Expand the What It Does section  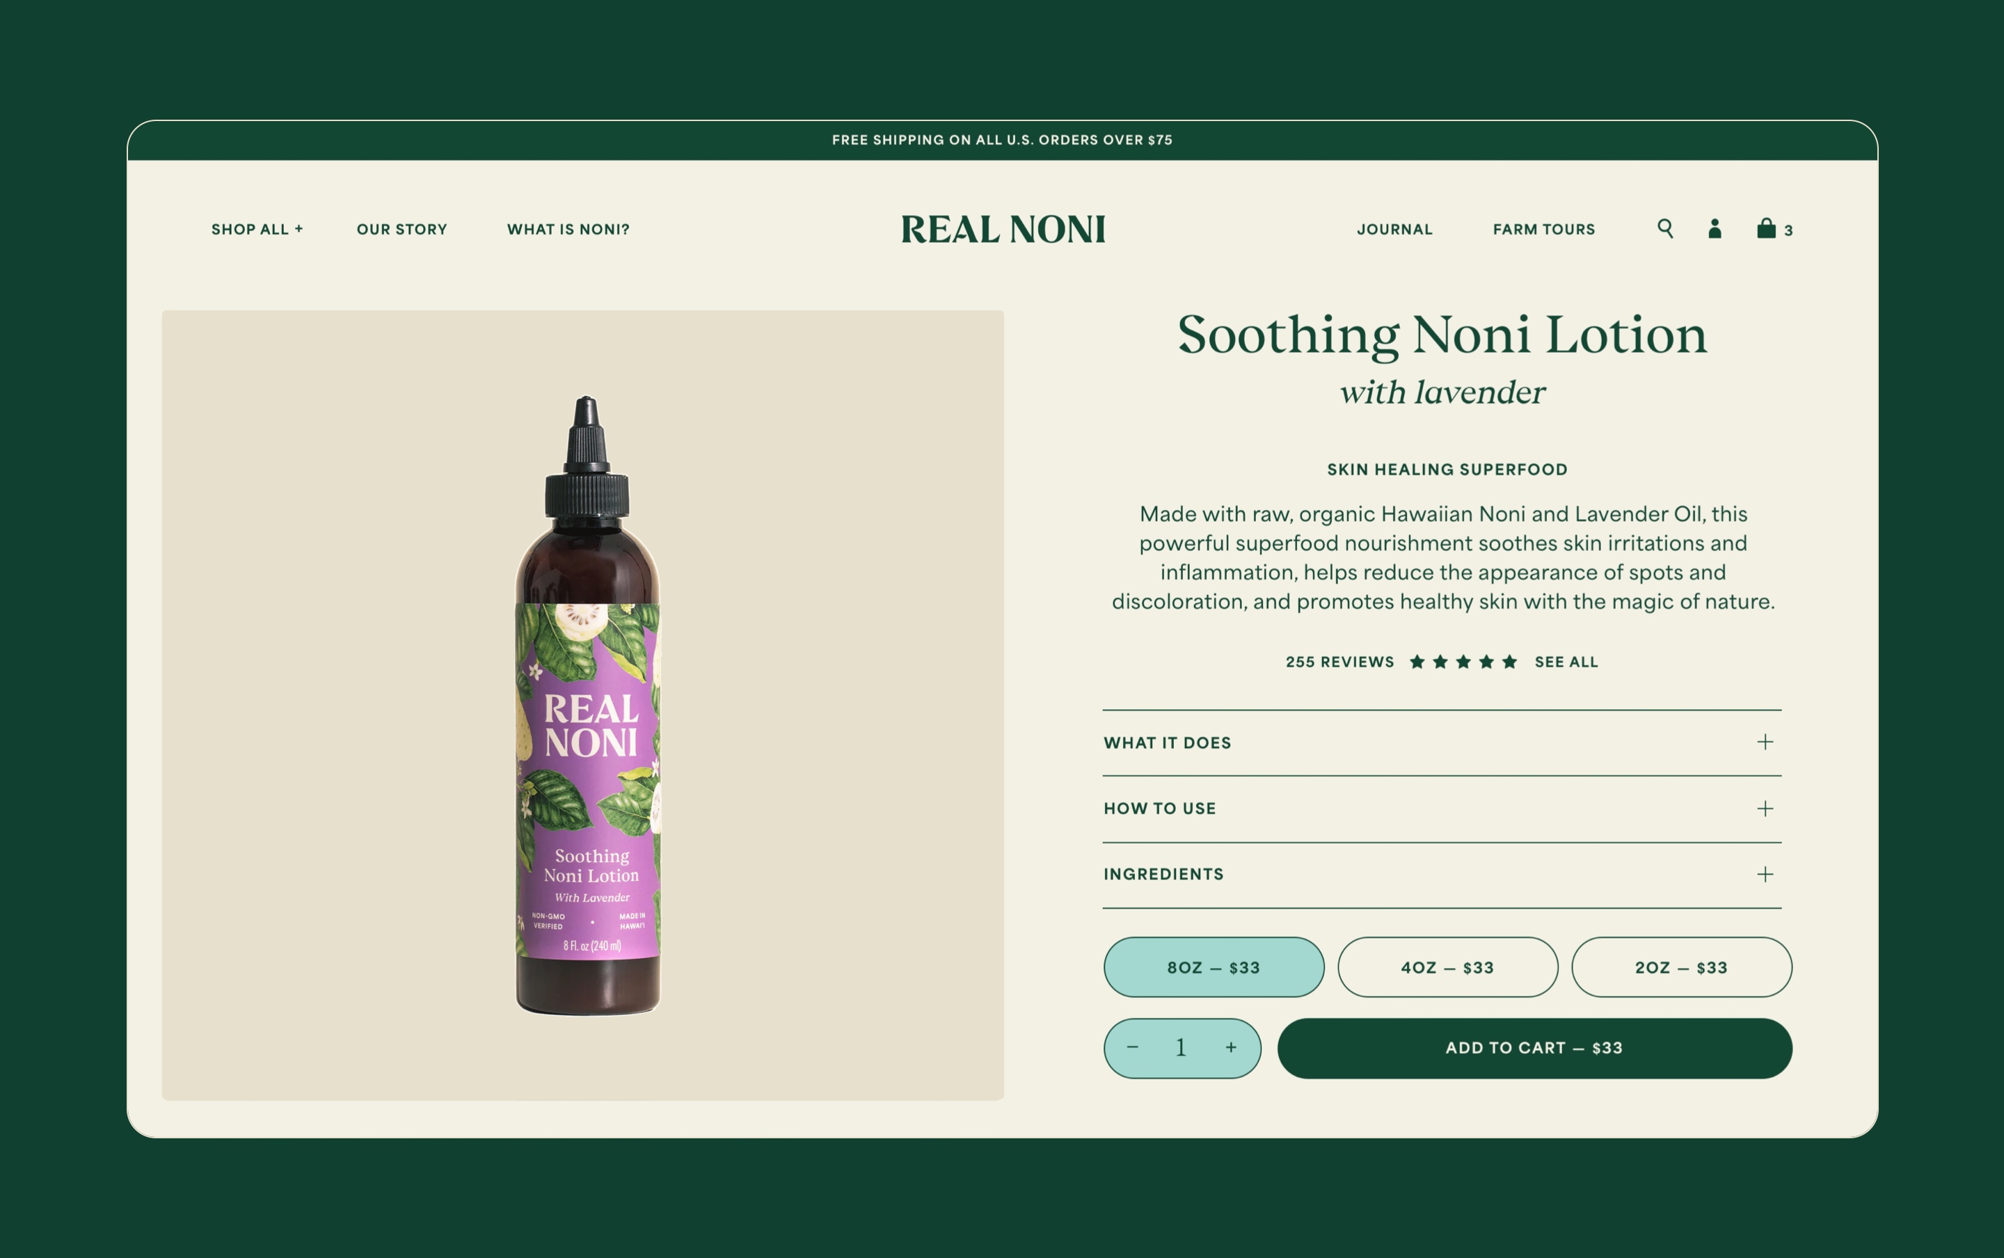(1442, 743)
